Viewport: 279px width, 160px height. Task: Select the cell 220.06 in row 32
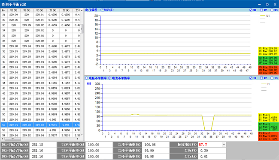coord(14,20)
